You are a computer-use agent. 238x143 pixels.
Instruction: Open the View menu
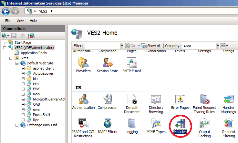(x=20, y=21)
